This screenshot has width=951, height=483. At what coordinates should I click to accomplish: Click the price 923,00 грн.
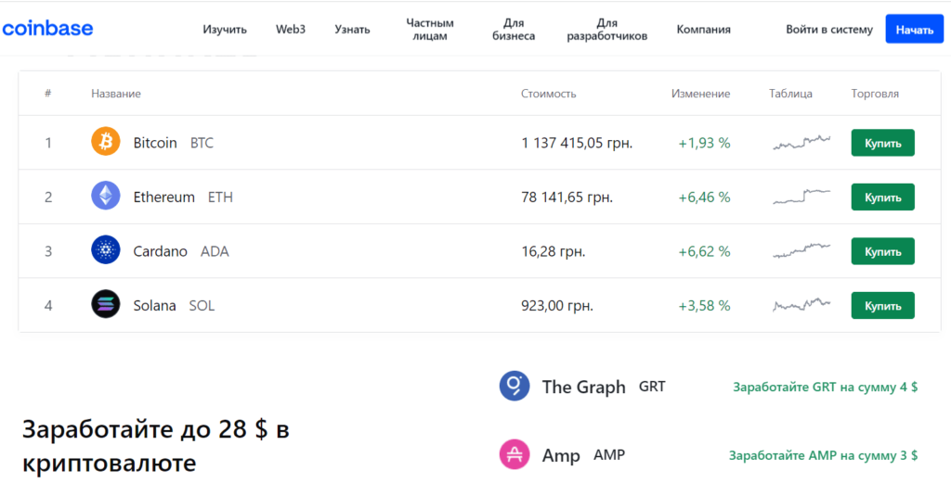coord(557,306)
